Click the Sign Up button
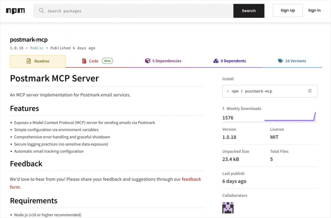The width and height of the screenshot is (331, 218). 287,10
